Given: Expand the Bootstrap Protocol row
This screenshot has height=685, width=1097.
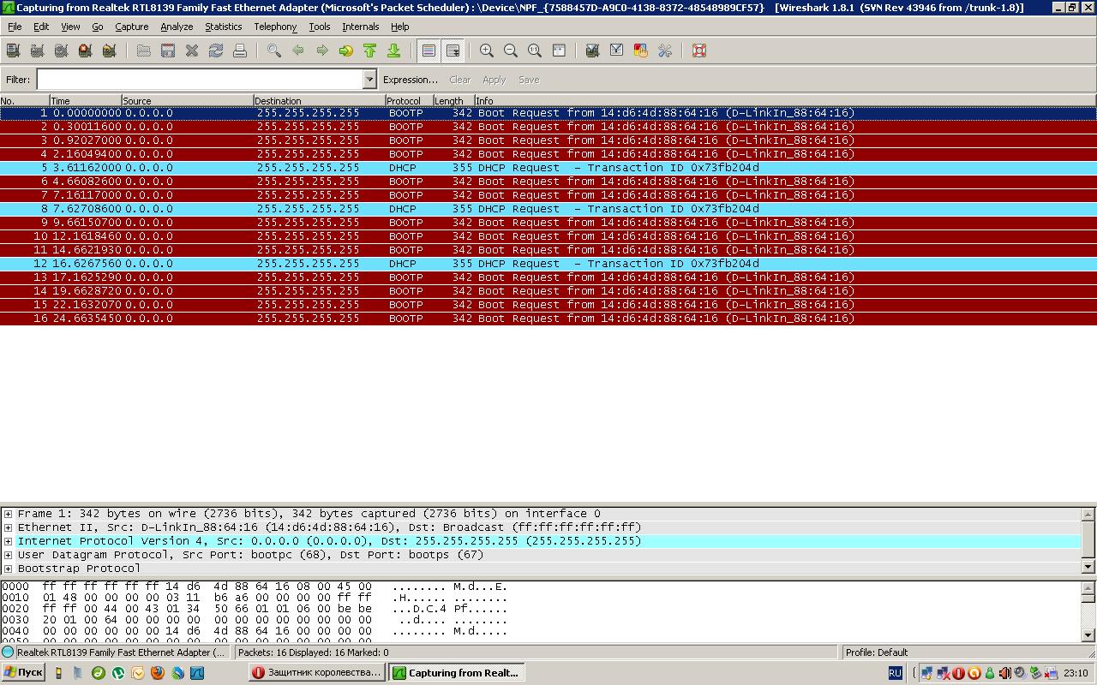Looking at the screenshot, I should 8,569.
